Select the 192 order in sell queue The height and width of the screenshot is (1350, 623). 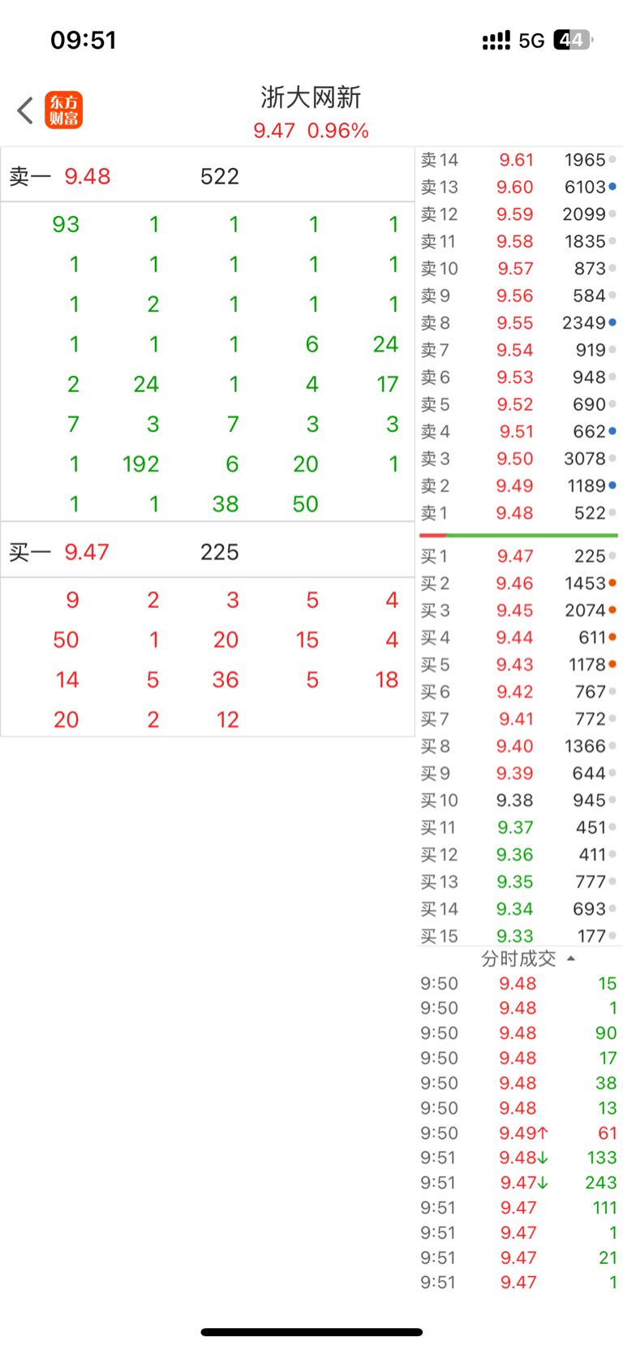[x=140, y=464]
